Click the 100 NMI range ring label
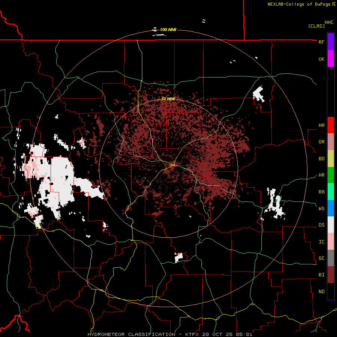Viewport: 337px width, 337px height. pos(168,30)
